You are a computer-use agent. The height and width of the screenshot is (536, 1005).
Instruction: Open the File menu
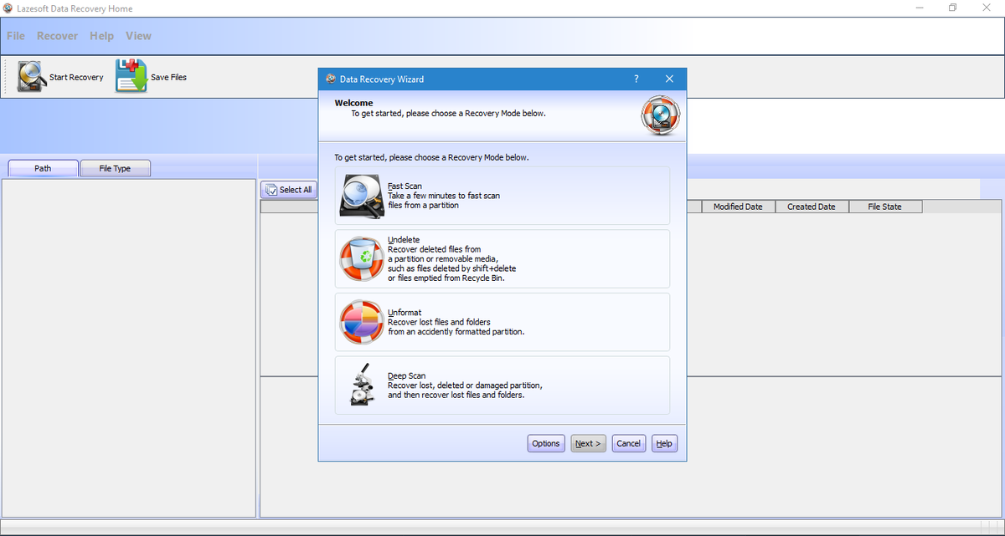16,36
